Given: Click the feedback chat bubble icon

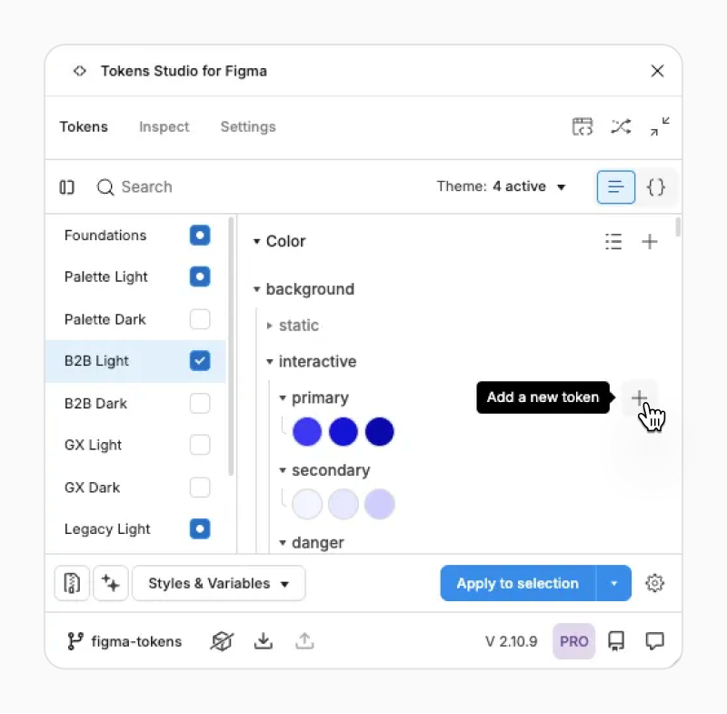Looking at the screenshot, I should (654, 641).
